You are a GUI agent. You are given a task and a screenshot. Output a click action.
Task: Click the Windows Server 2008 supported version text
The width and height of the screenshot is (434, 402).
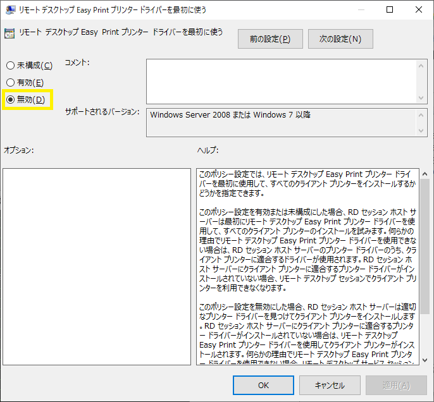tap(230, 115)
